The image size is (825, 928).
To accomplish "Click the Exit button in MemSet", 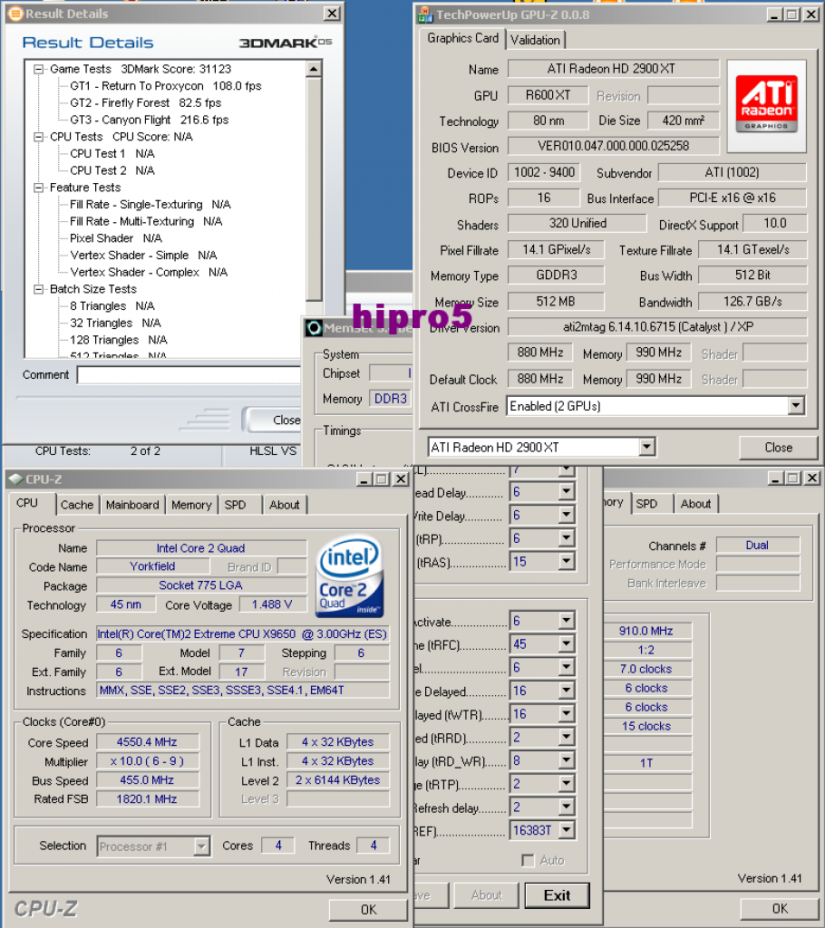I will [558, 895].
